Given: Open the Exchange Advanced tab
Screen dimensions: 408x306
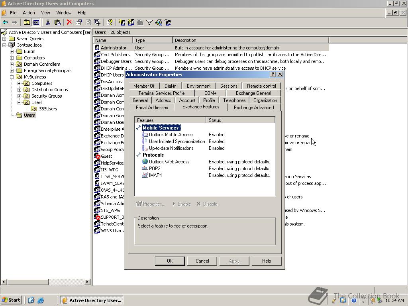Looking at the screenshot, I should point(254,108).
